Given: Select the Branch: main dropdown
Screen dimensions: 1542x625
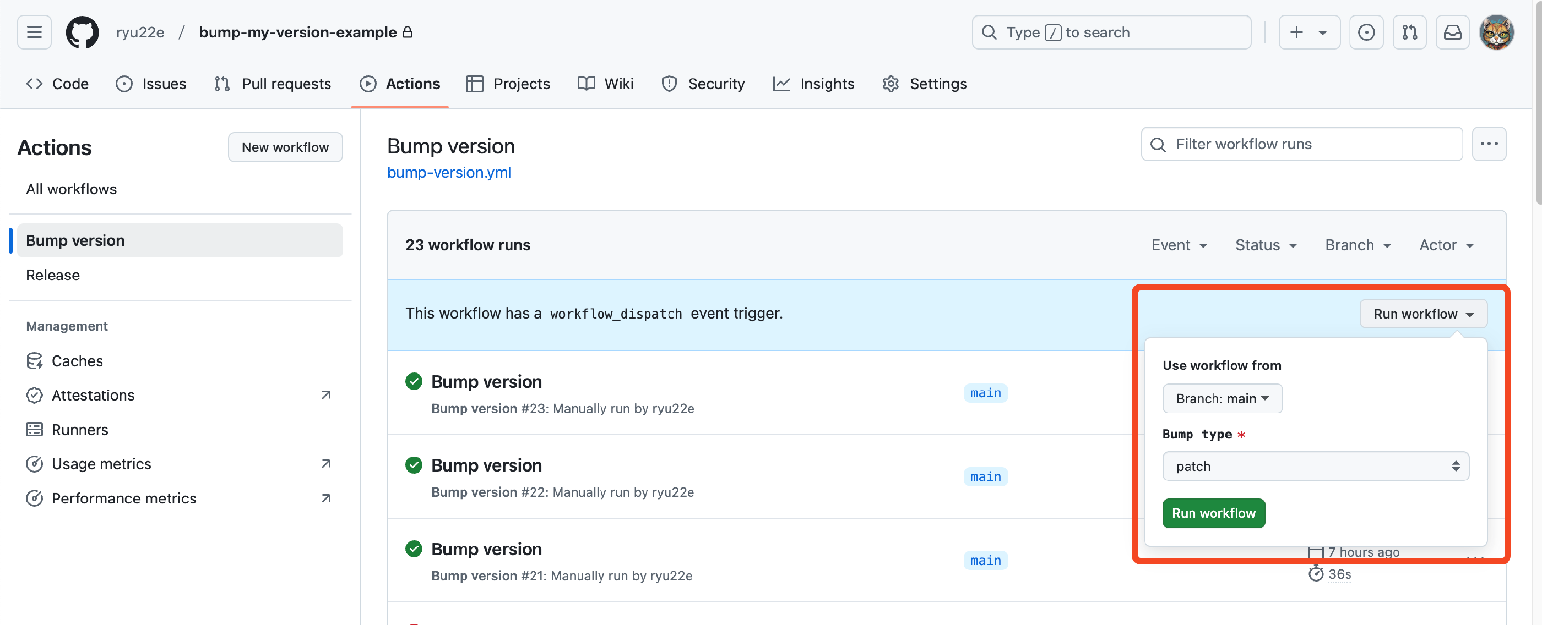Looking at the screenshot, I should tap(1223, 398).
